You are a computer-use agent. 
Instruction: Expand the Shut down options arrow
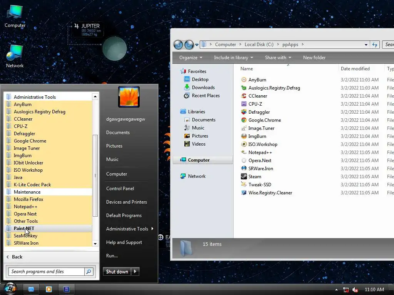click(135, 271)
